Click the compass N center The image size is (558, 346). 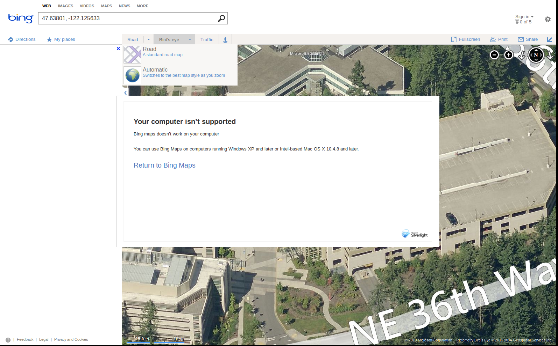(536, 55)
